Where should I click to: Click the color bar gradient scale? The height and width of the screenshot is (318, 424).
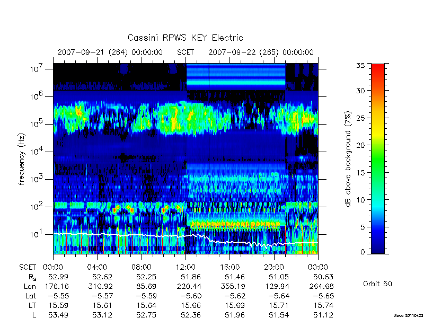pyautogui.click(x=378, y=158)
